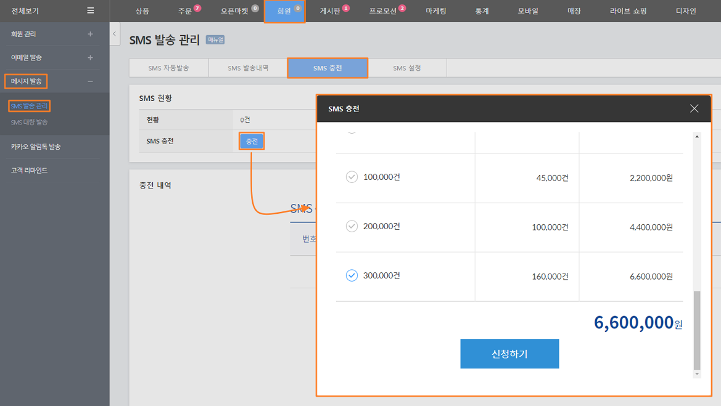Screen dimensions: 721x406
Task: Open 고객 리마인드 in sidebar
Action: coord(29,171)
